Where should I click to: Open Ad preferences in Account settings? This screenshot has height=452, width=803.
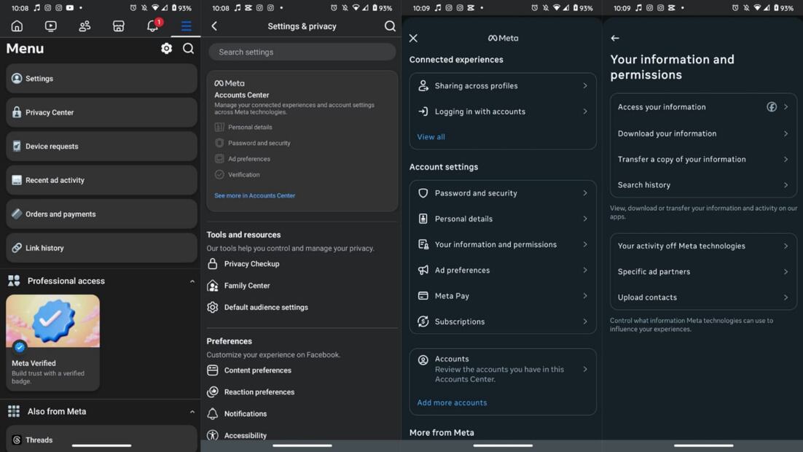point(502,270)
